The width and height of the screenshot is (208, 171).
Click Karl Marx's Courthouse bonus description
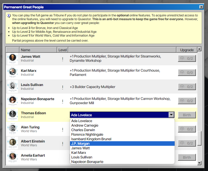115,73
